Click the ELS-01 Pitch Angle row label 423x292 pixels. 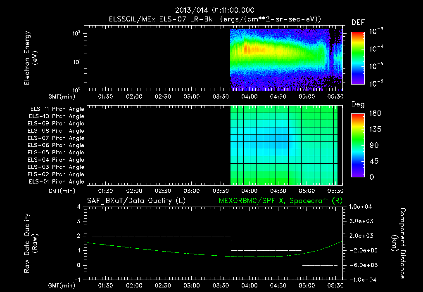pyautogui.click(x=57, y=181)
